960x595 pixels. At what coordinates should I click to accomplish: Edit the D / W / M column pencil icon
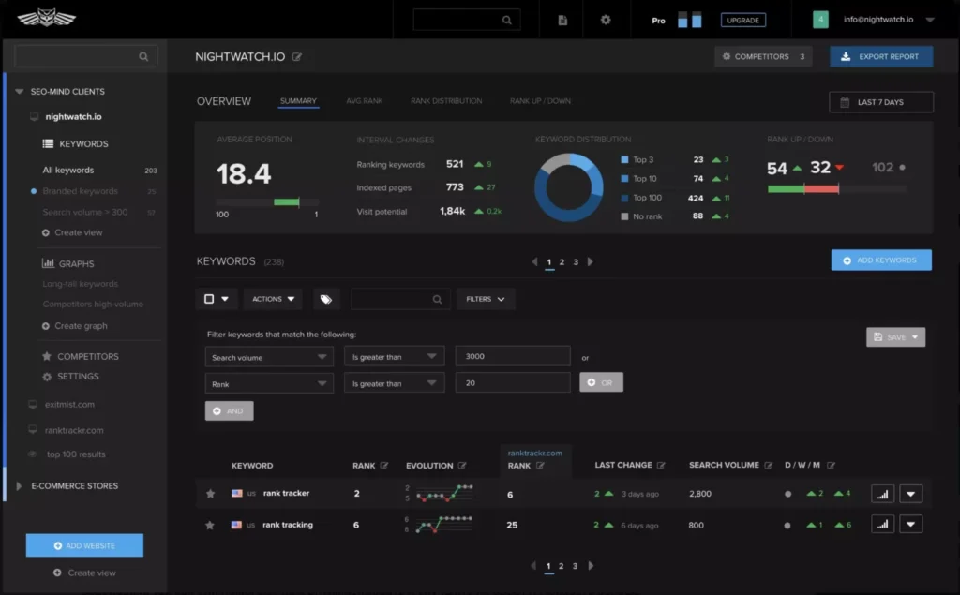click(x=831, y=466)
